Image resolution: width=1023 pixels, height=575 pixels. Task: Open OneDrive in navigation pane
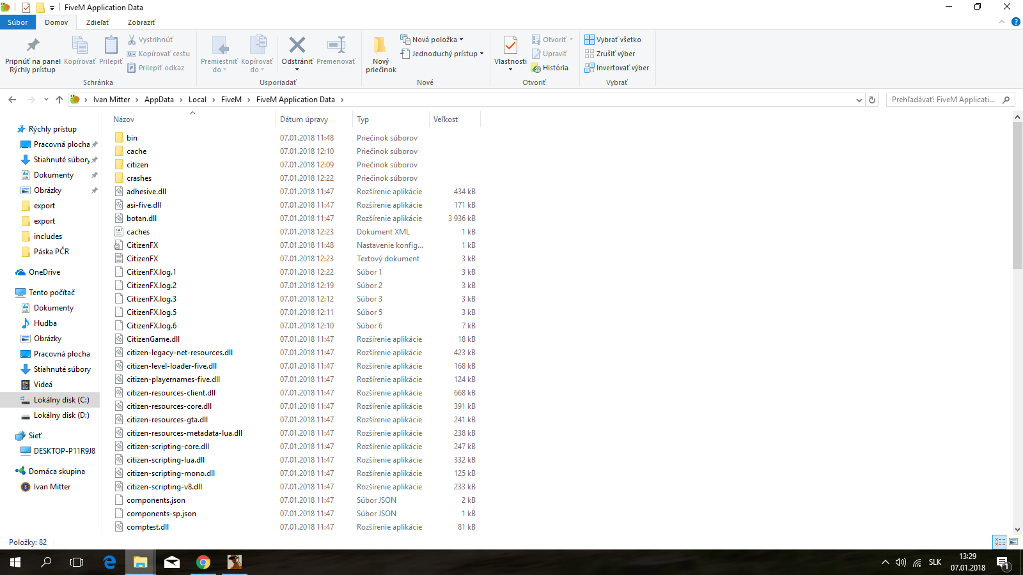coord(44,272)
